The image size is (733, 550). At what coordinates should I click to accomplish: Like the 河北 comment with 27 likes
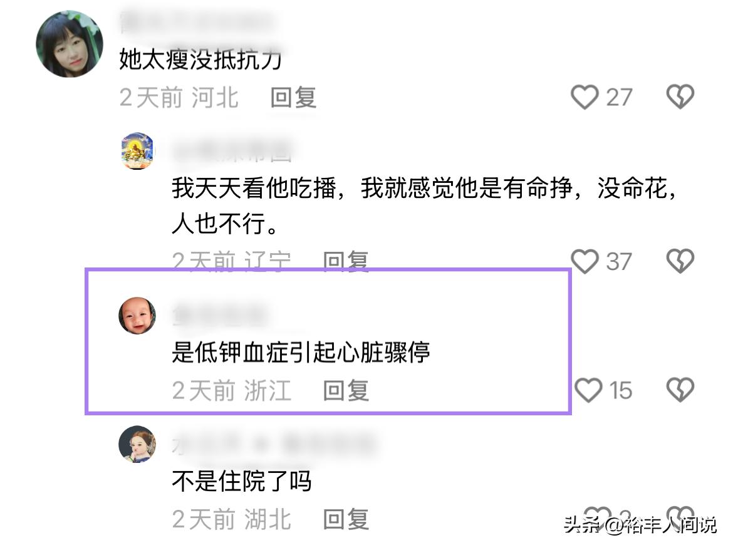[x=585, y=96]
